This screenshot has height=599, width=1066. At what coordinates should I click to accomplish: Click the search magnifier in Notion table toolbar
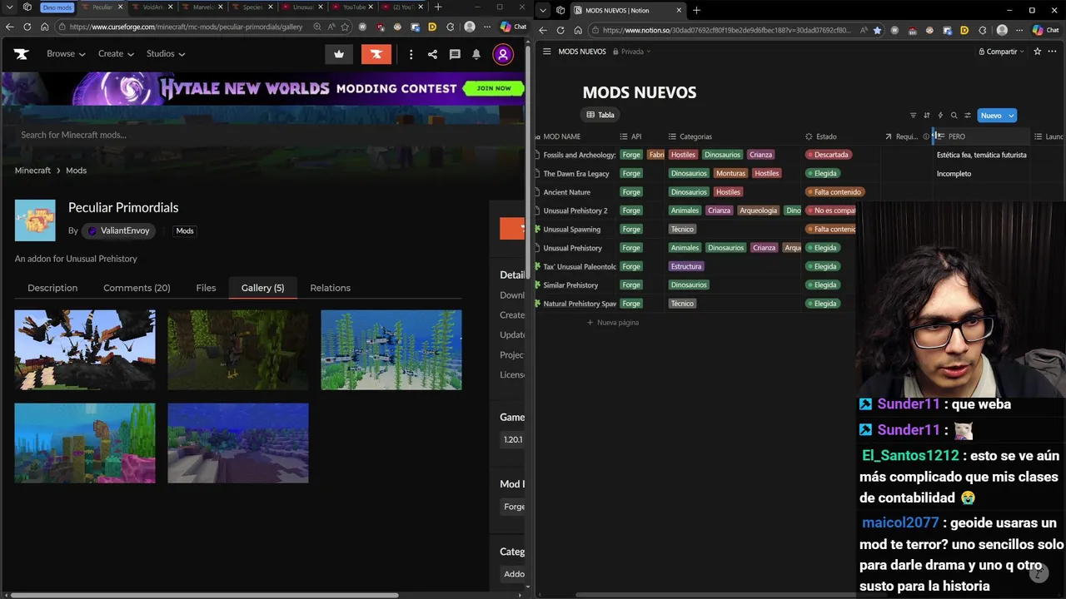pos(954,116)
